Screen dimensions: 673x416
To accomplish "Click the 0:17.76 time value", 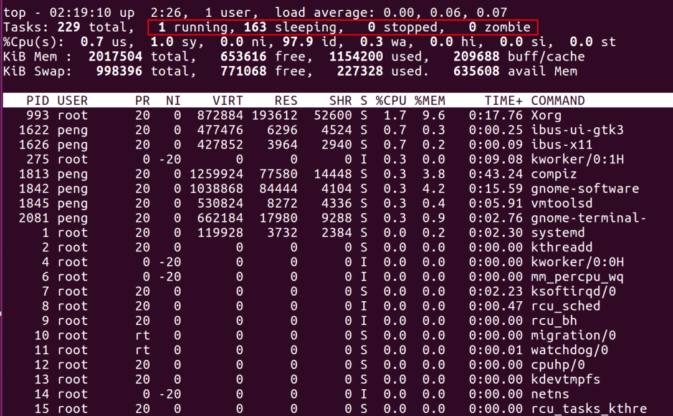I will click(x=496, y=115).
